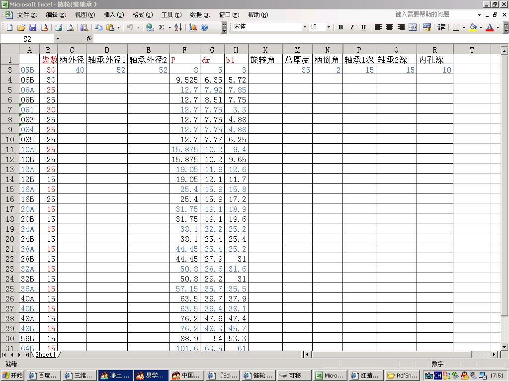Center align the cell text

tap(390, 27)
